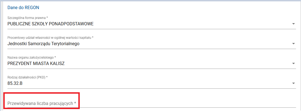Click asterisk after the kapitału label
This screenshot has height=111, width=301.
coord(93,37)
